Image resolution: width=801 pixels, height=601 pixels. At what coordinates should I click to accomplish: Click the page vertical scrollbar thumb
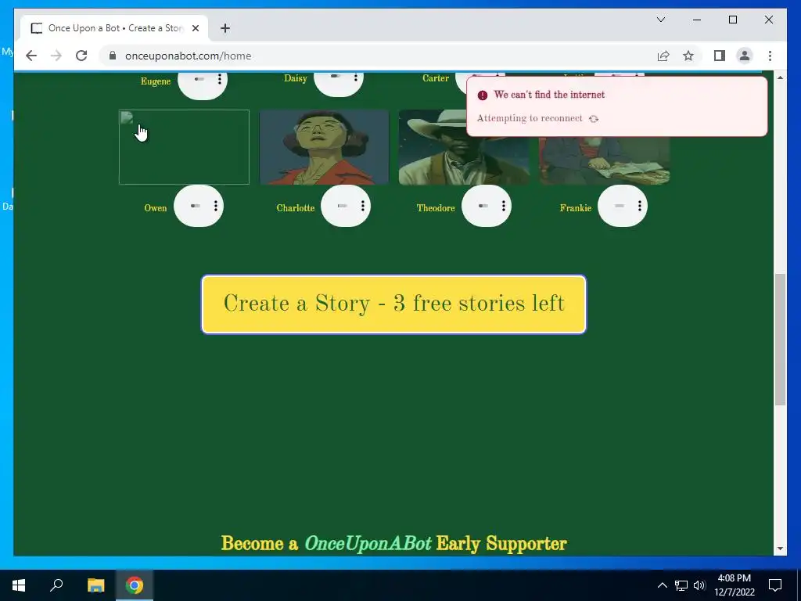click(x=780, y=340)
